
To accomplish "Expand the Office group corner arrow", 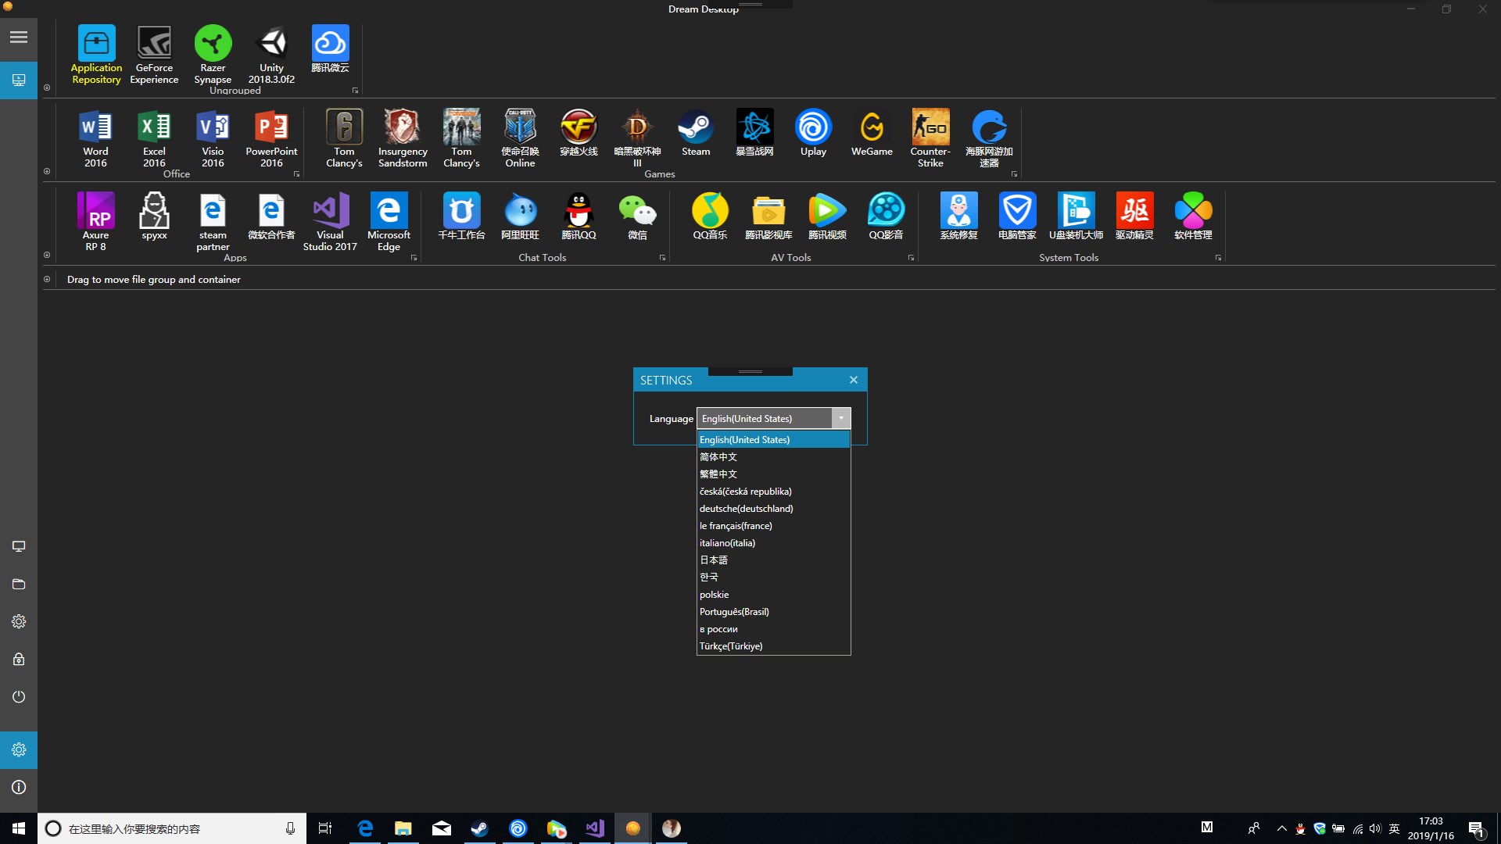I will pyautogui.click(x=296, y=174).
